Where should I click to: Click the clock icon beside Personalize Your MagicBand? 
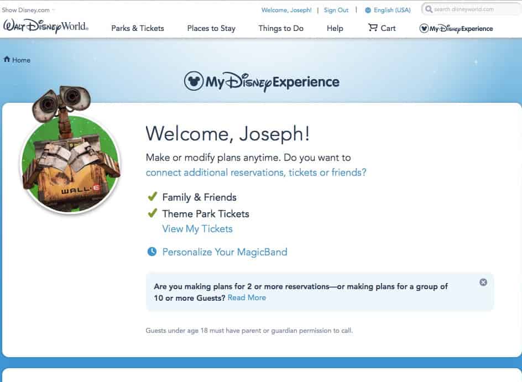pyautogui.click(x=152, y=252)
